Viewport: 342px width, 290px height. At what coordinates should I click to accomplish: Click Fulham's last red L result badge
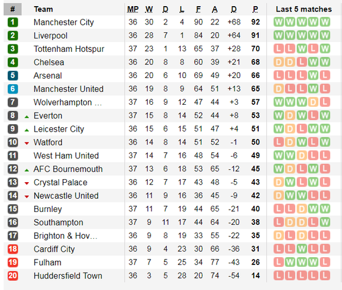point(325,262)
